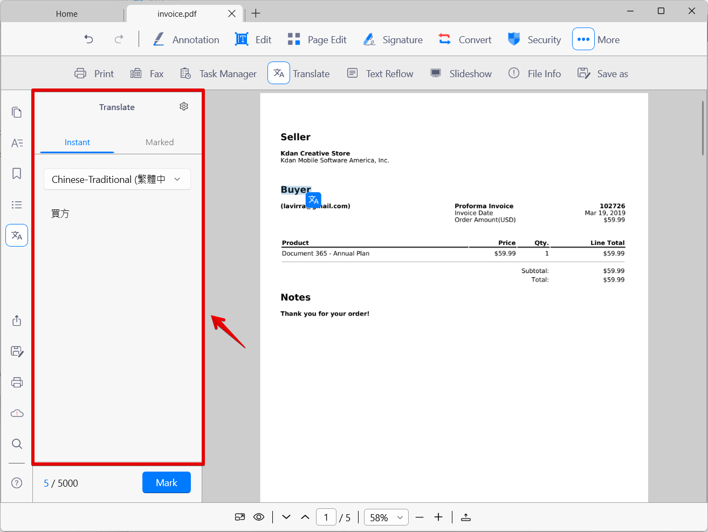Switch to the Home tab
This screenshot has height=532, width=708.
coord(67,14)
